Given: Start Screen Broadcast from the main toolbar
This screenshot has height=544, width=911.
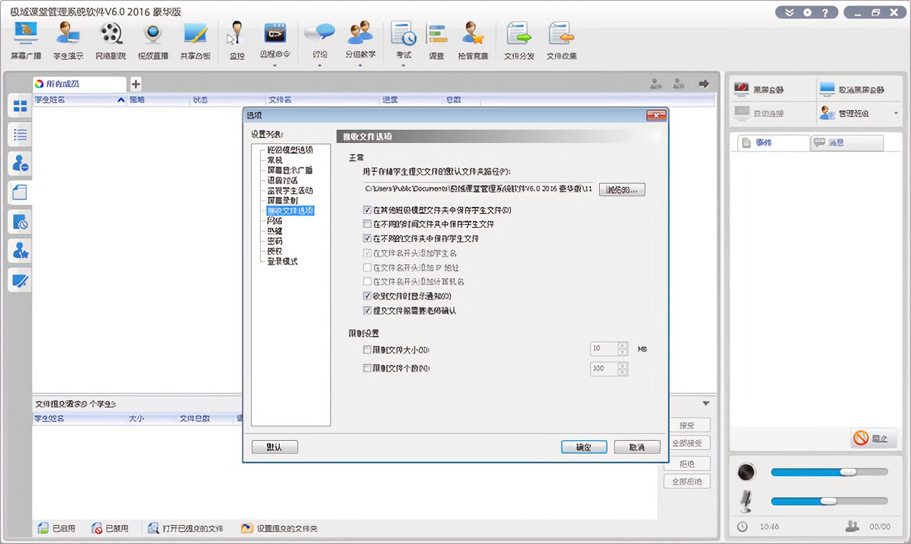Looking at the screenshot, I should [x=26, y=41].
